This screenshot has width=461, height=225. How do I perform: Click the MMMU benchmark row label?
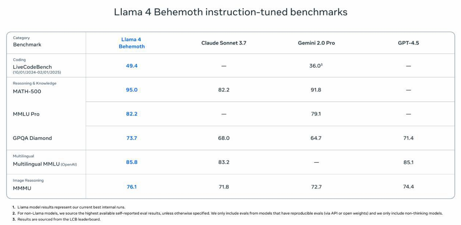point(22,188)
